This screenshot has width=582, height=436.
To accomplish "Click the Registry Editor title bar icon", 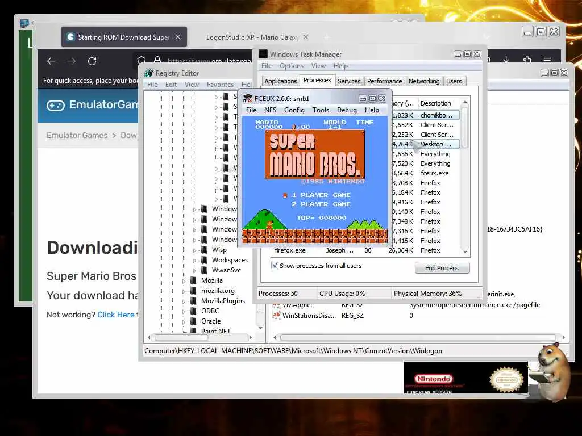I will click(148, 73).
